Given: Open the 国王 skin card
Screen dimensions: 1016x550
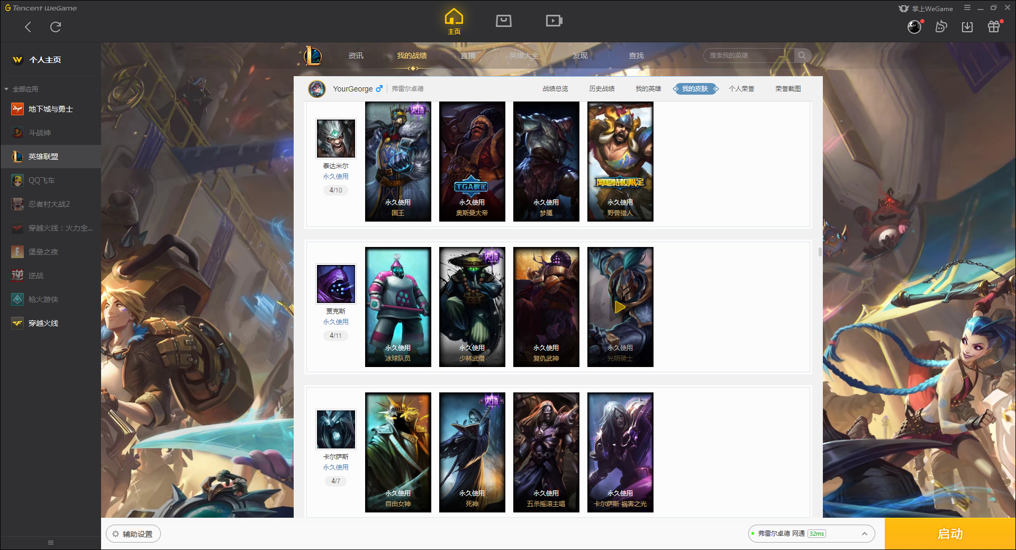Looking at the screenshot, I should point(398,161).
